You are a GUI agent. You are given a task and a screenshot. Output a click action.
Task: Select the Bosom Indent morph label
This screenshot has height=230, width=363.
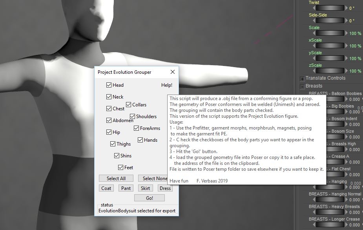[x=342, y=119]
